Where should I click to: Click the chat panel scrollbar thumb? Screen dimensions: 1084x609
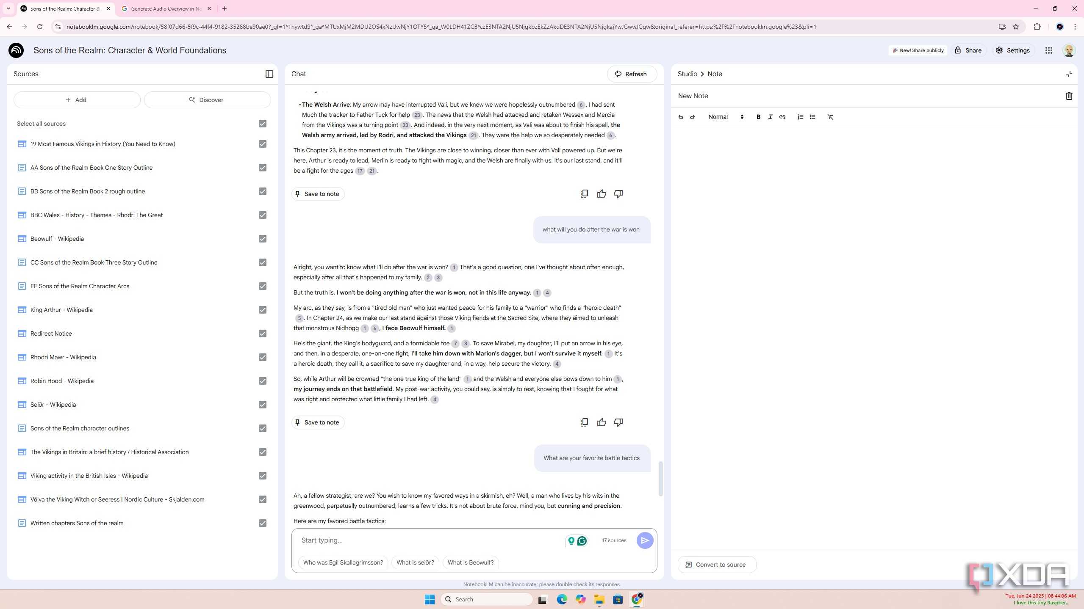click(660, 479)
